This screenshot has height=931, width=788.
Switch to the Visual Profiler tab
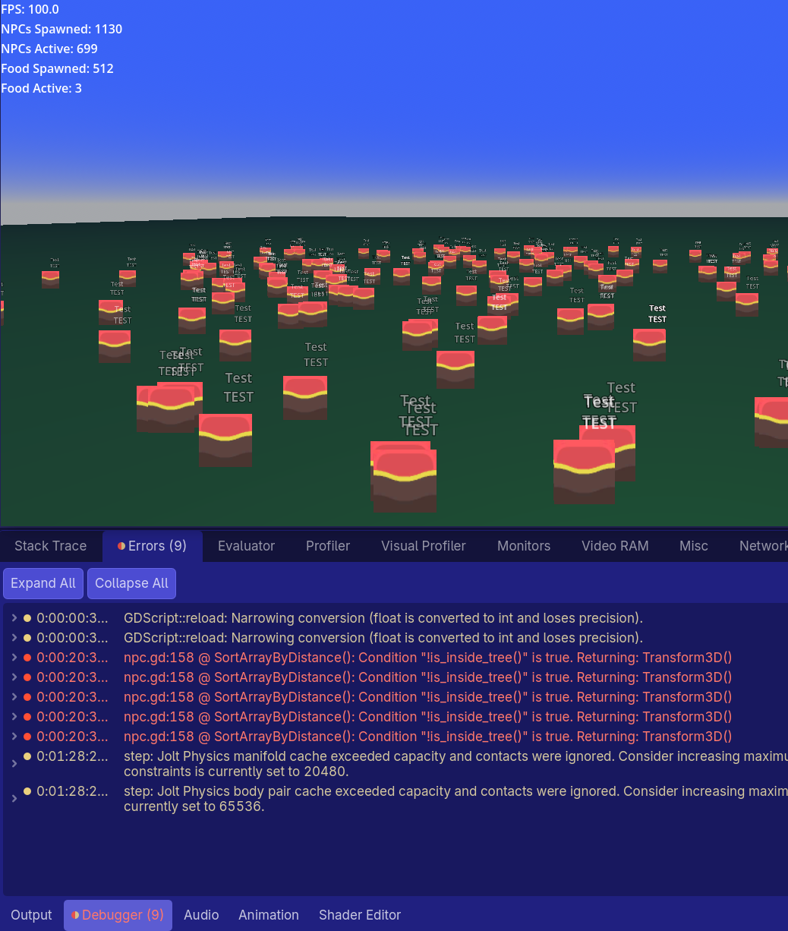tap(424, 546)
